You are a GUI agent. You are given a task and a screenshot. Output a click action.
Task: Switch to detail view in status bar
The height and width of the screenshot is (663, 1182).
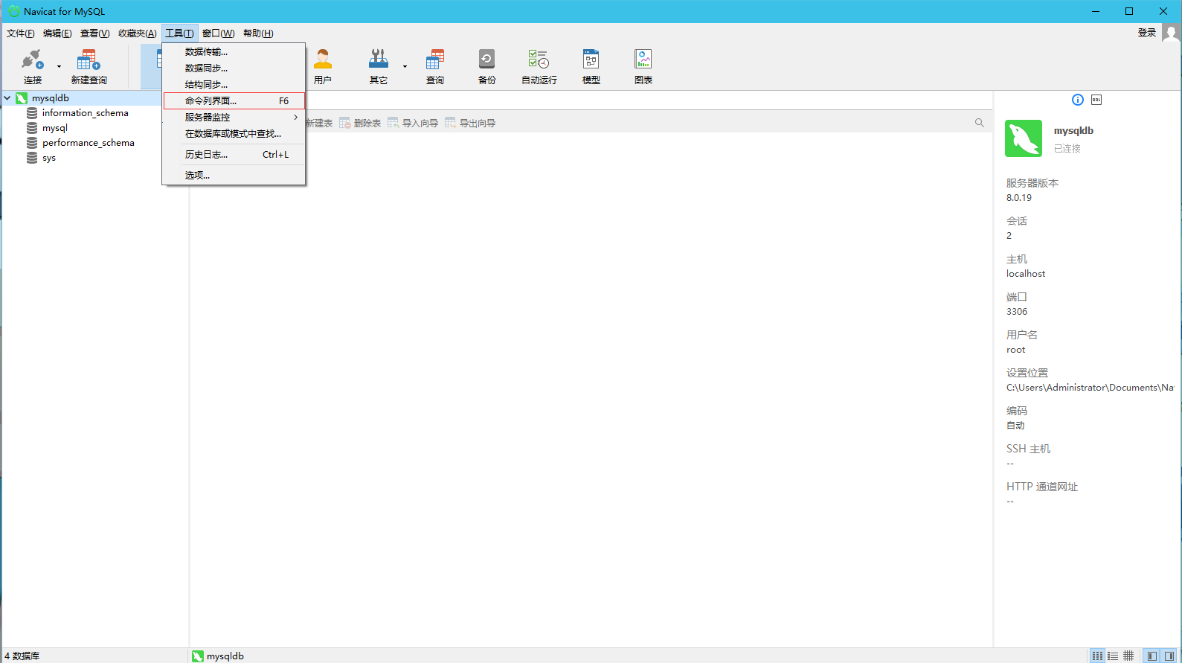[x=1128, y=656]
